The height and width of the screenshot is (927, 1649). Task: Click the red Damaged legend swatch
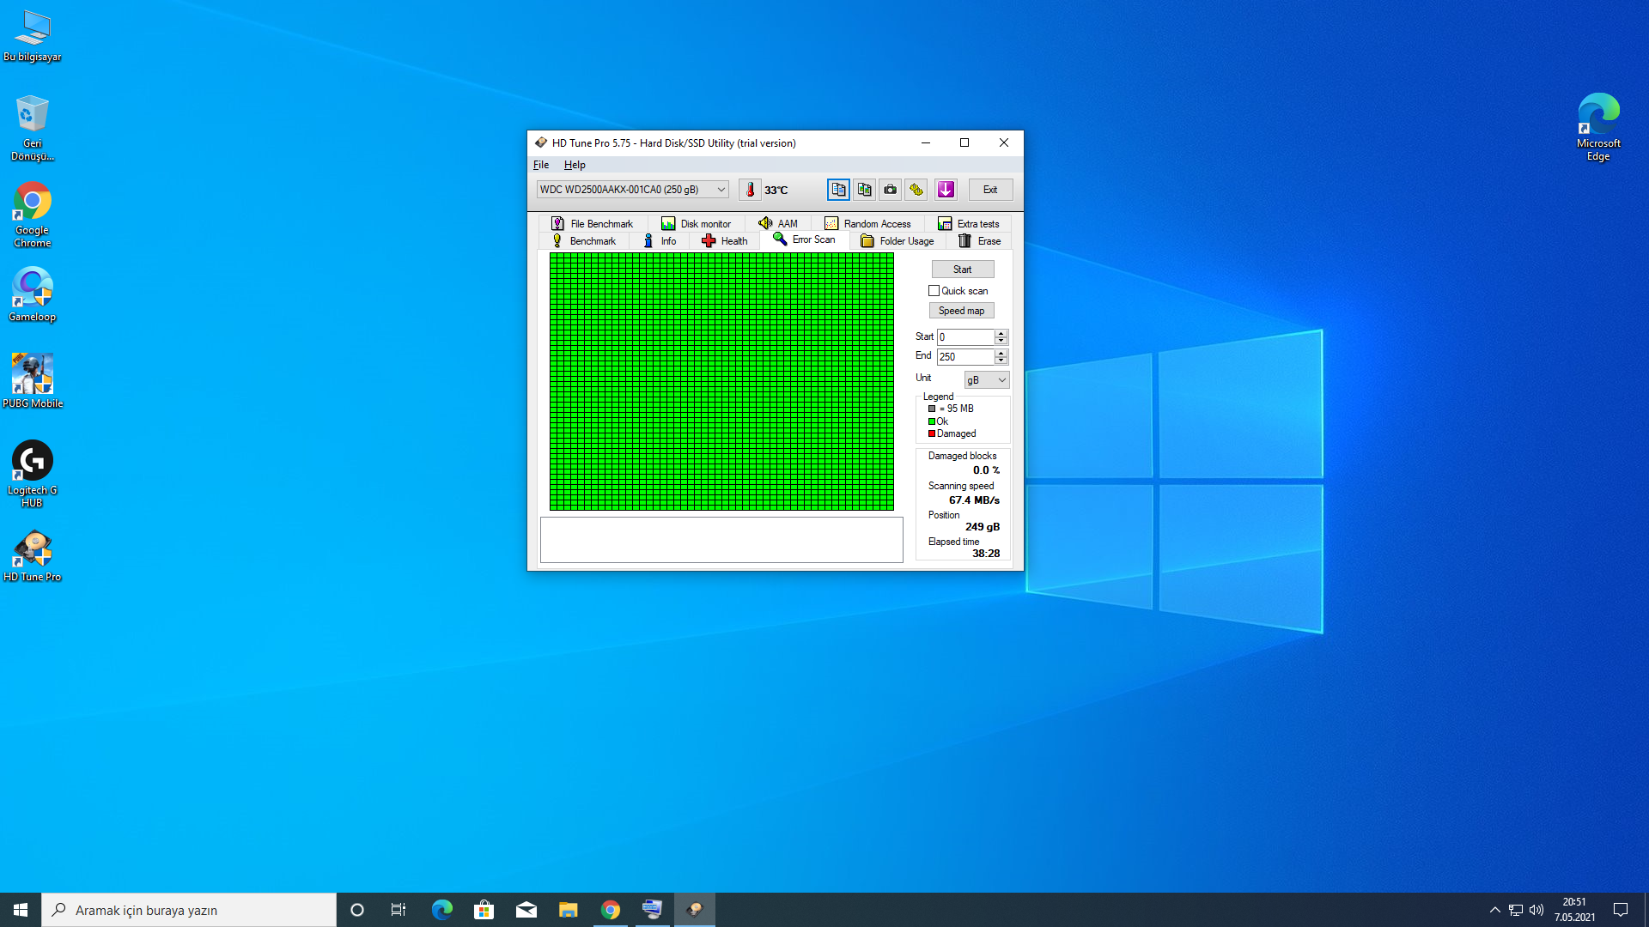932,433
